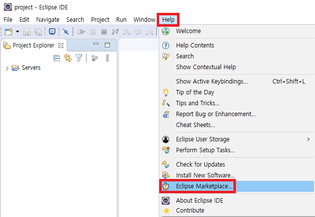Screen dimensions: 315x217
Task: Open Tip of the Day
Action: [x=237, y=92]
